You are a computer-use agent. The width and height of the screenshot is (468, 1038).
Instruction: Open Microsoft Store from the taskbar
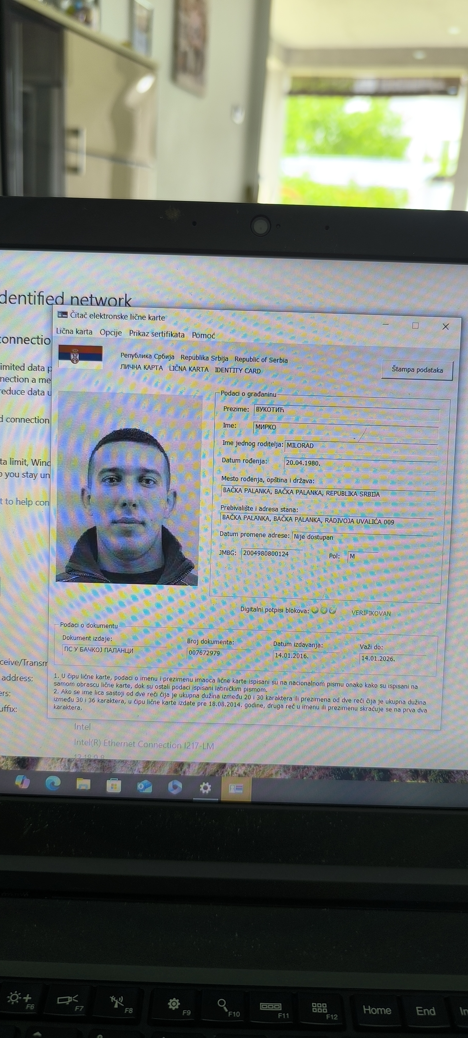(114, 786)
